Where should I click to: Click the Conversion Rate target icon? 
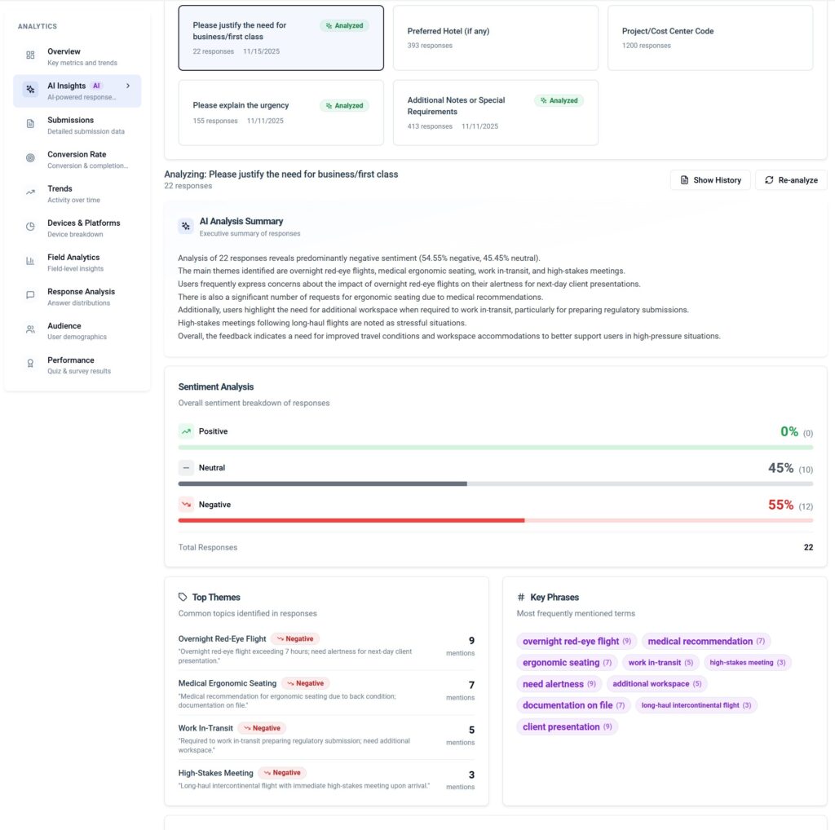pyautogui.click(x=30, y=158)
